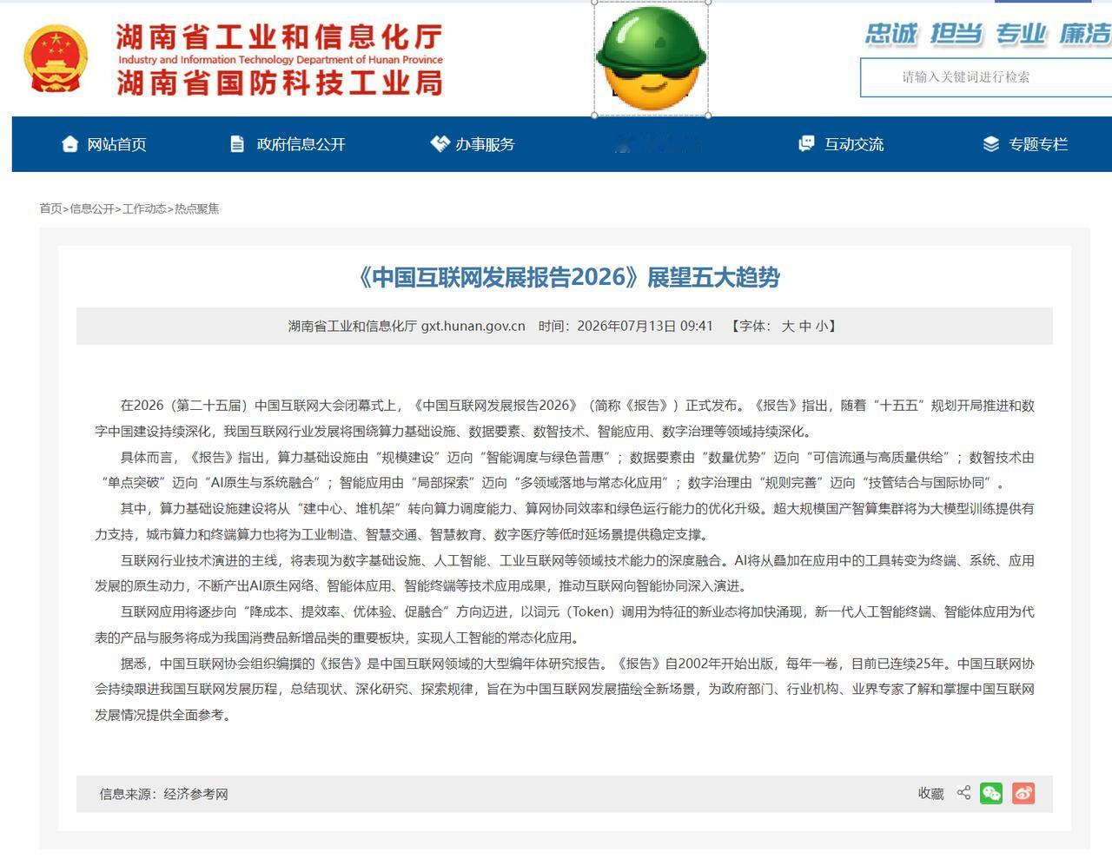The width and height of the screenshot is (1112, 859).
Task: Click the 工作动态 breadcrumb link
Action: [x=144, y=208]
